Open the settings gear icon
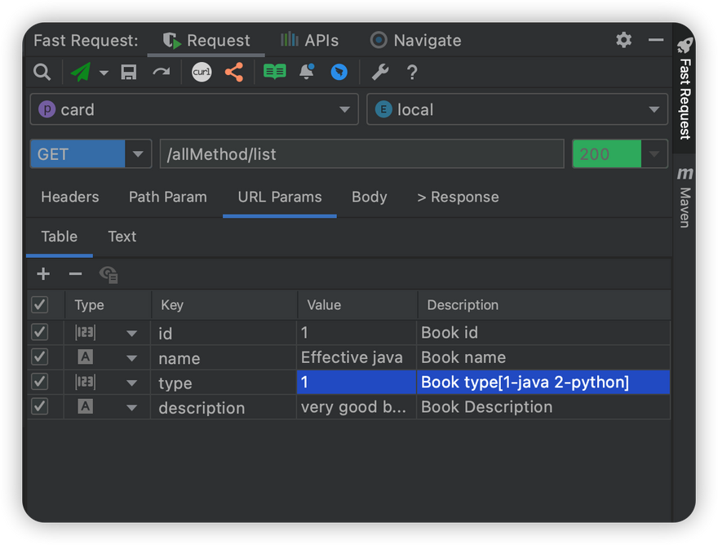718x545 pixels. [x=623, y=40]
